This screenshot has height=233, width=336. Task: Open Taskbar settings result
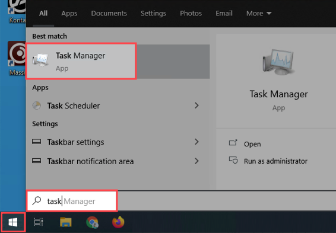pyautogui.click(x=118, y=142)
